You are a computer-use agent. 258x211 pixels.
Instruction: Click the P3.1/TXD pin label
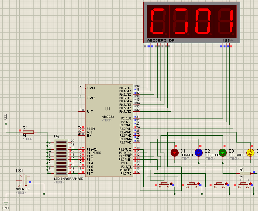tap(125, 153)
